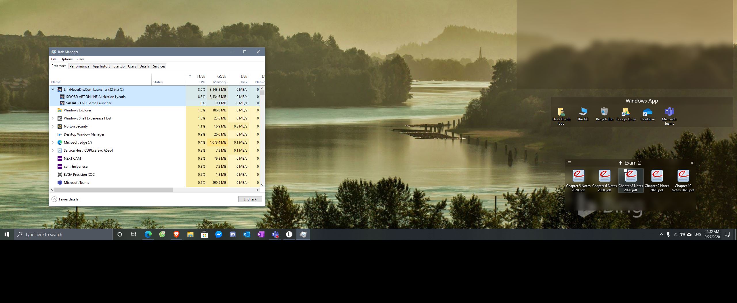Open the Messenger taskbar icon
This screenshot has width=737, height=303.
pos(218,234)
